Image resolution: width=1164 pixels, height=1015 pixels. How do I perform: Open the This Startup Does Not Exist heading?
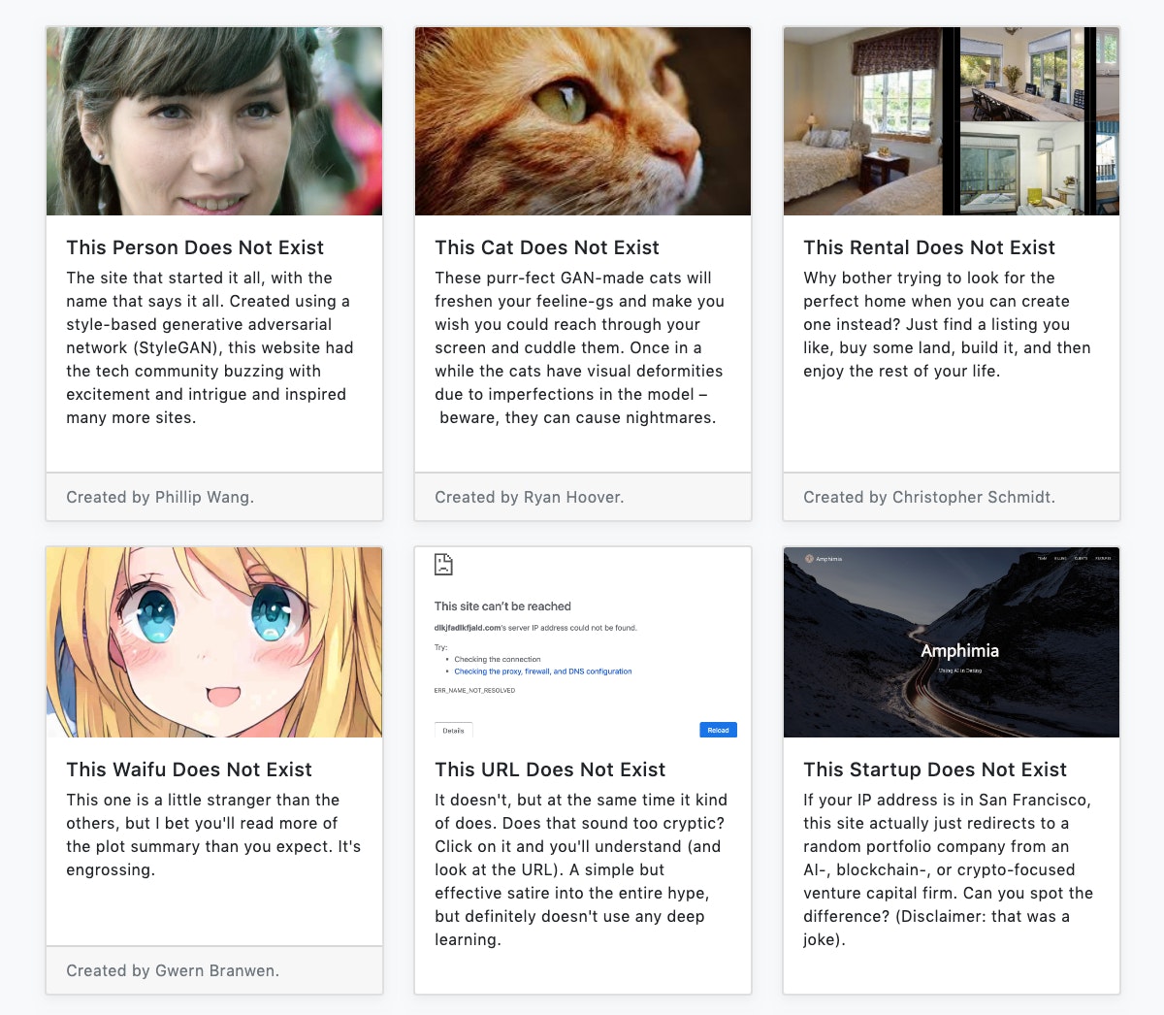coord(935,769)
